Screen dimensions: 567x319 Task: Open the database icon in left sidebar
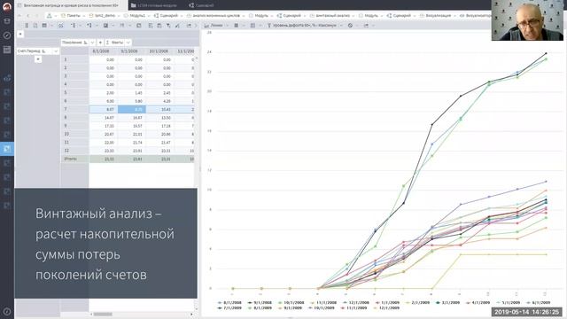pyautogui.click(x=7, y=21)
